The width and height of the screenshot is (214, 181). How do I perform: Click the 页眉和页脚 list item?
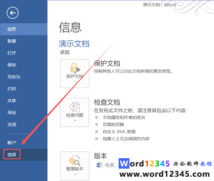pos(113,124)
